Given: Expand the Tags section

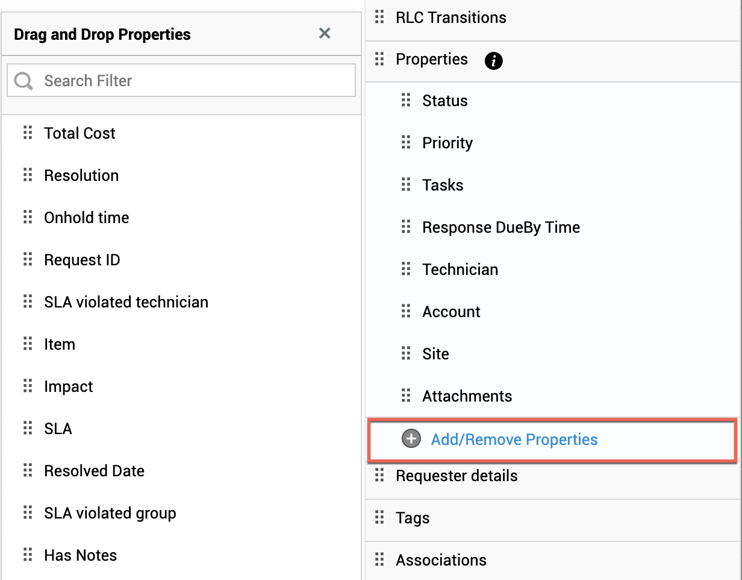Looking at the screenshot, I should (x=413, y=518).
